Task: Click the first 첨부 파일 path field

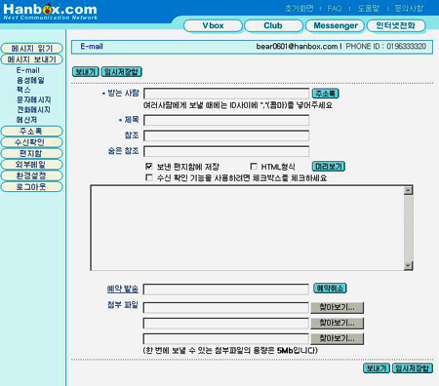Action: 226,307
